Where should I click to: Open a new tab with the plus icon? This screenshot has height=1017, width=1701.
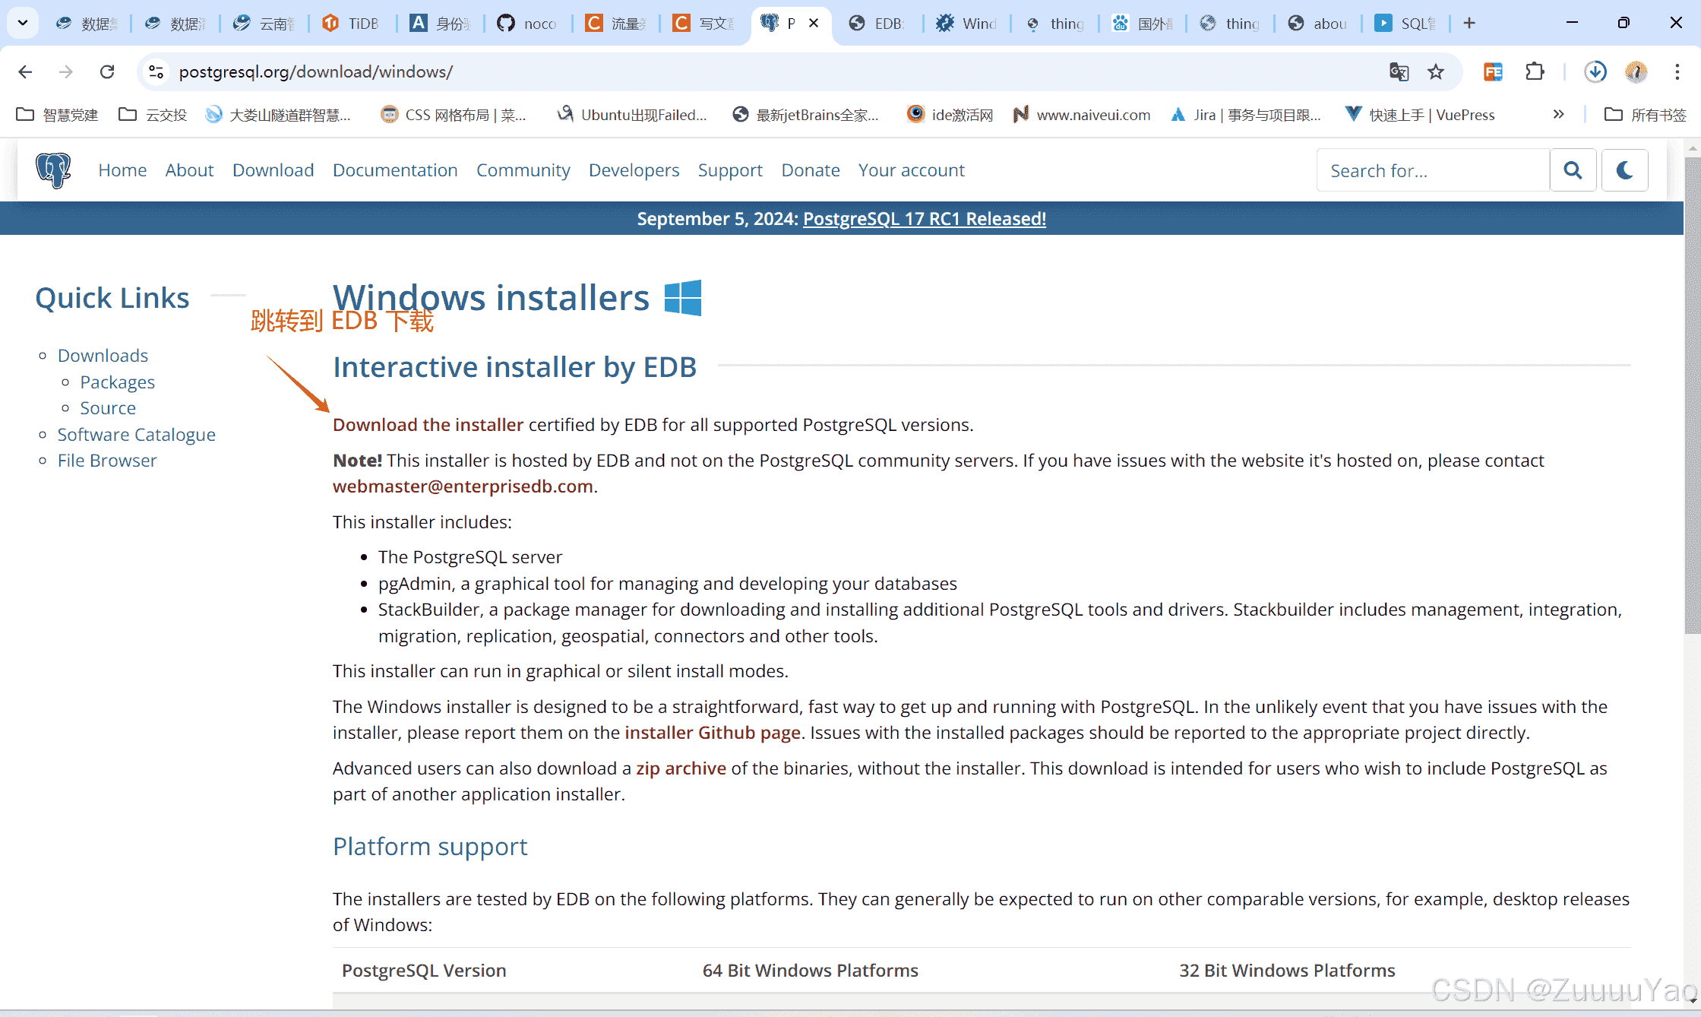click(x=1469, y=23)
